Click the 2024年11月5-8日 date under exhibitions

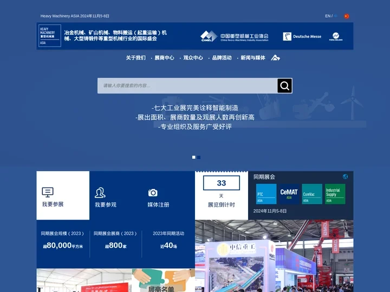pyautogui.click(x=270, y=211)
